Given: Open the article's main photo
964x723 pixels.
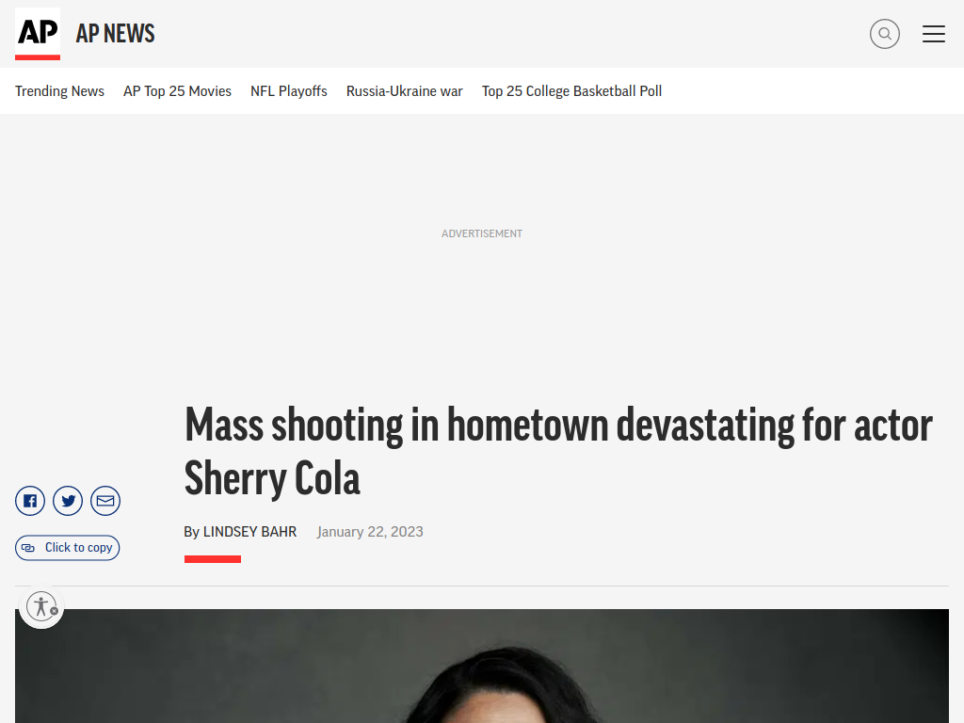Looking at the screenshot, I should tap(482, 666).
